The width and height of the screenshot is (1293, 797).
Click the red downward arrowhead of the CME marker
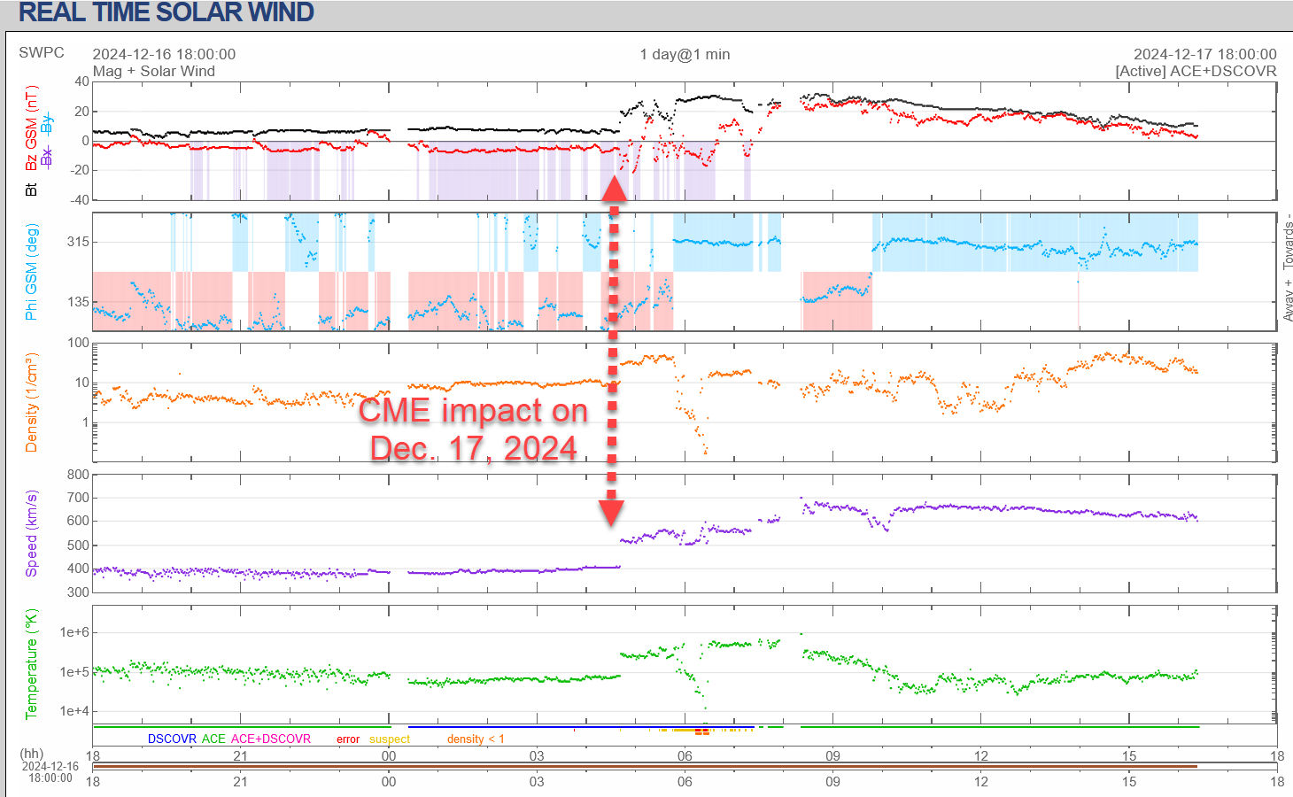tap(611, 512)
